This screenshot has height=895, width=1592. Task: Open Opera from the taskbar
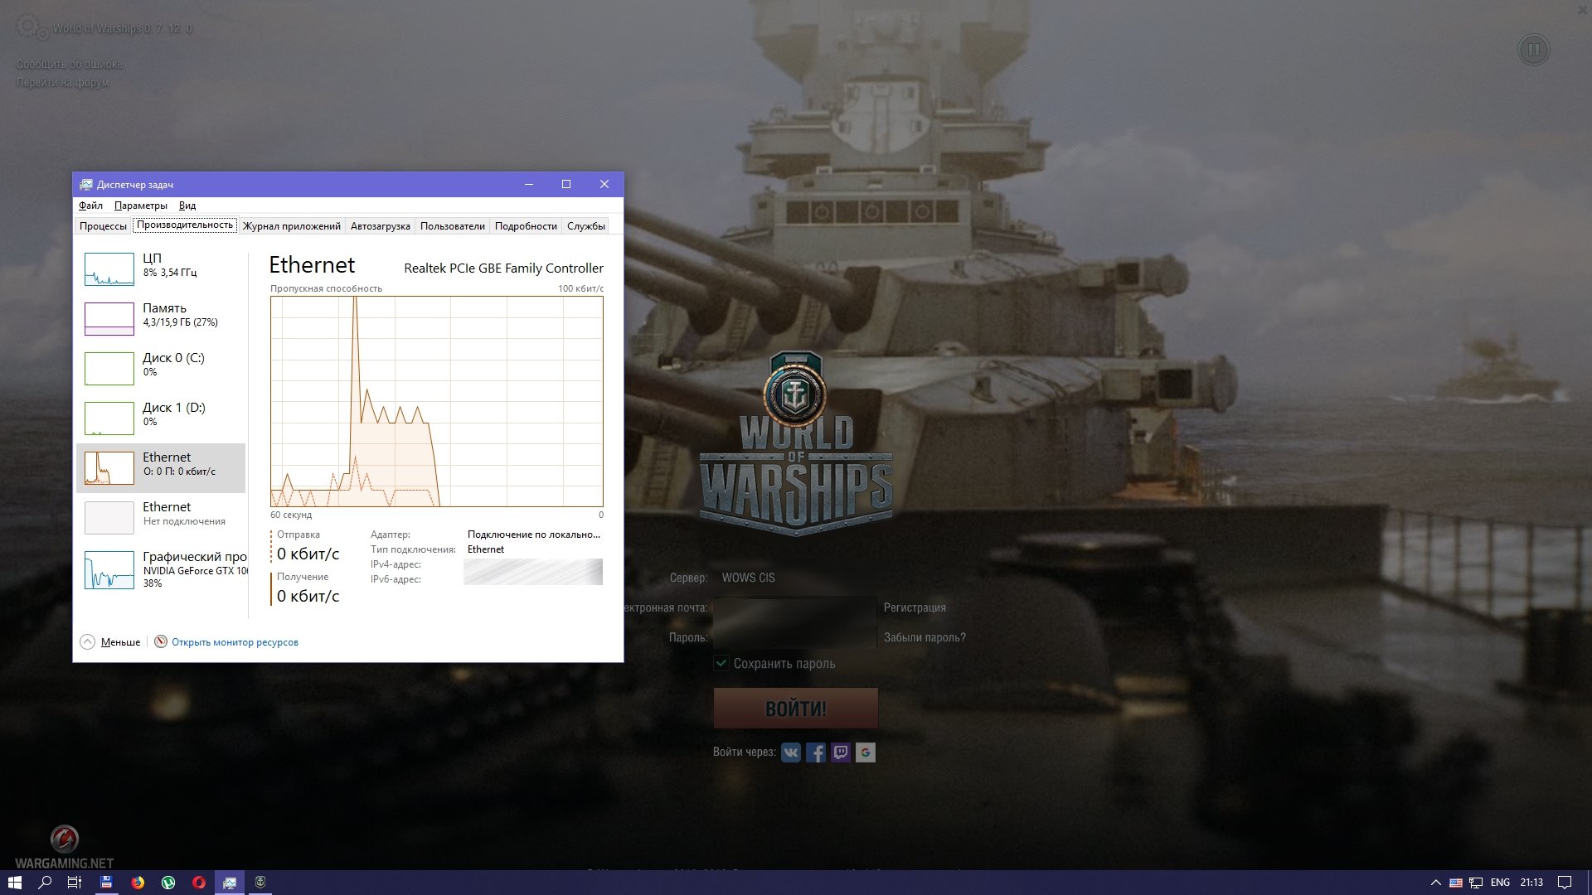coord(199,883)
